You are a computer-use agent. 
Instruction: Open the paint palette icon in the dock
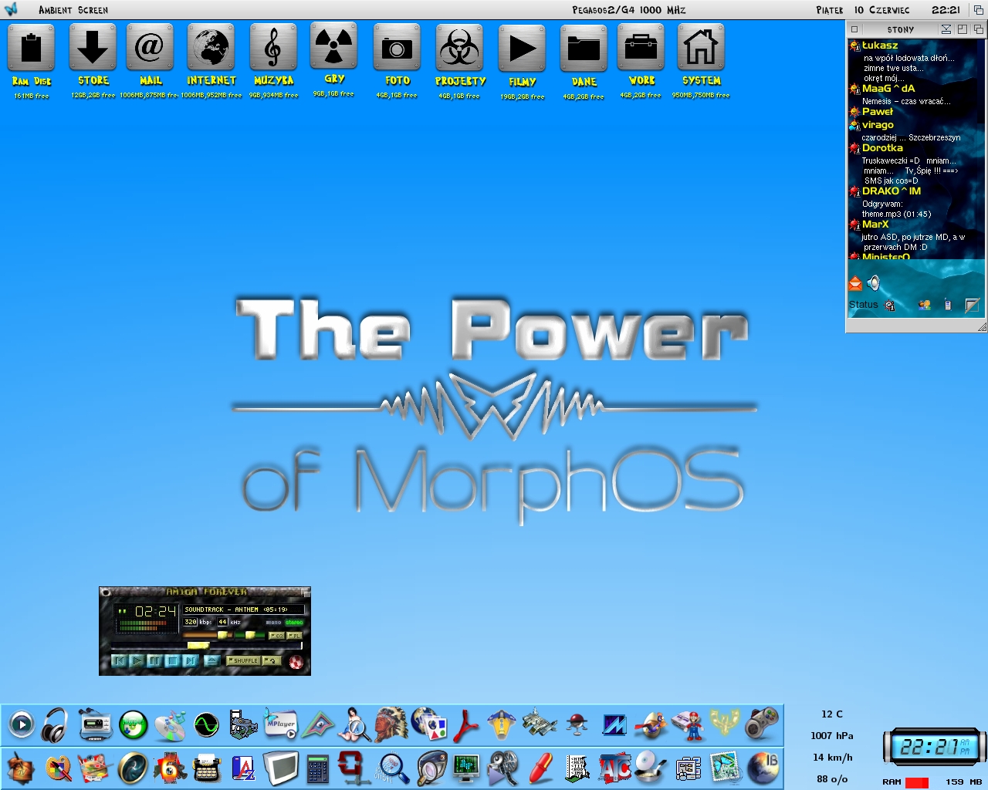[58, 768]
